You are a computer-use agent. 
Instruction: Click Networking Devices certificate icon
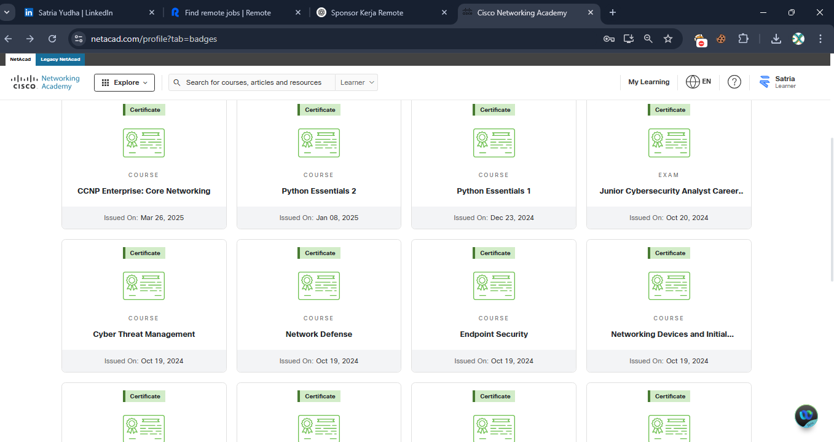tap(669, 286)
